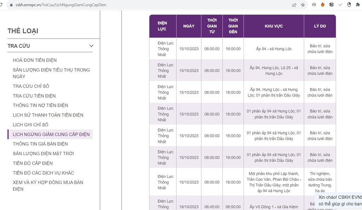Go to SẢN LƯỢNG ĐIỆN TIÊU THỤ TRONG NGÀY
The width and height of the screenshot is (362, 210).
point(51,73)
